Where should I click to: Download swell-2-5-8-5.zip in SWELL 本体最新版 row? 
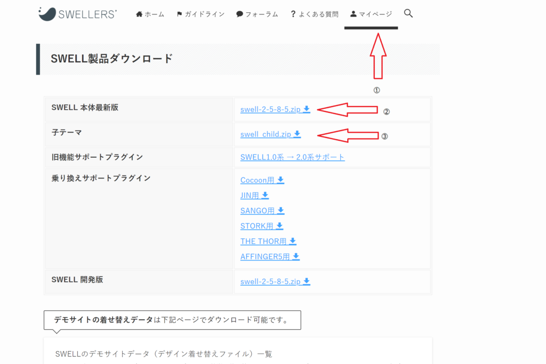click(x=275, y=109)
